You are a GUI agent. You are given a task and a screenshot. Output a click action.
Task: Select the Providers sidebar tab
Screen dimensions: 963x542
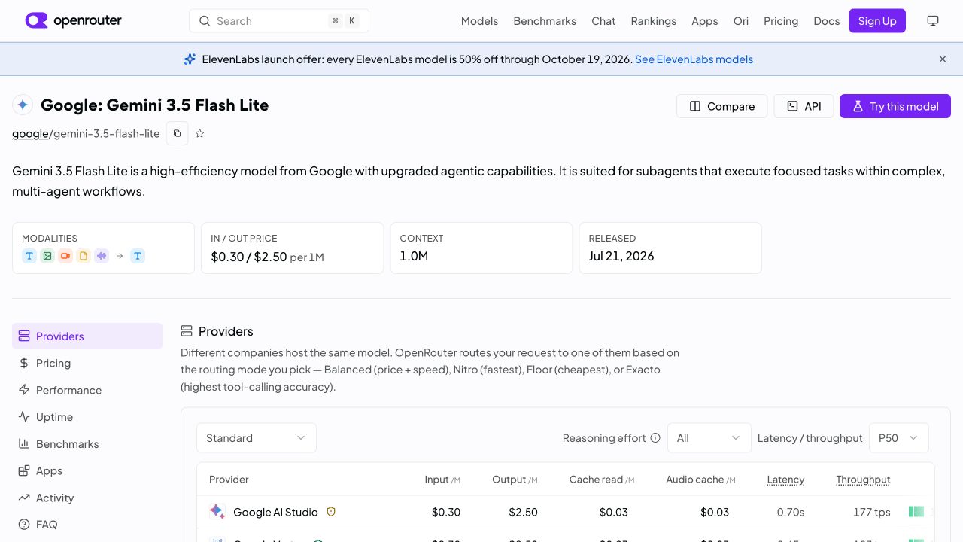[x=87, y=336]
